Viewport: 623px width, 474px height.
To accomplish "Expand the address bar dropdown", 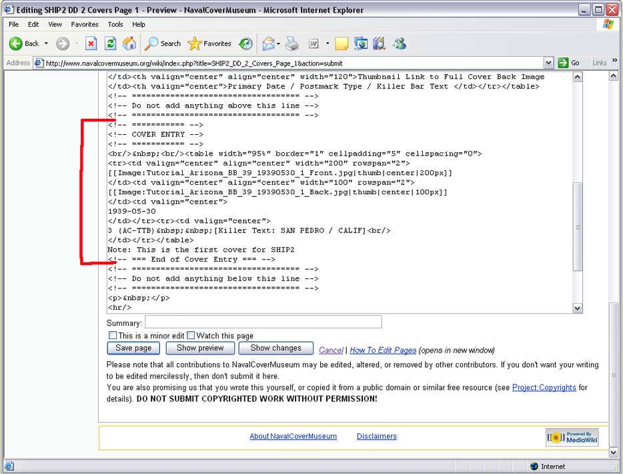I will 548,63.
